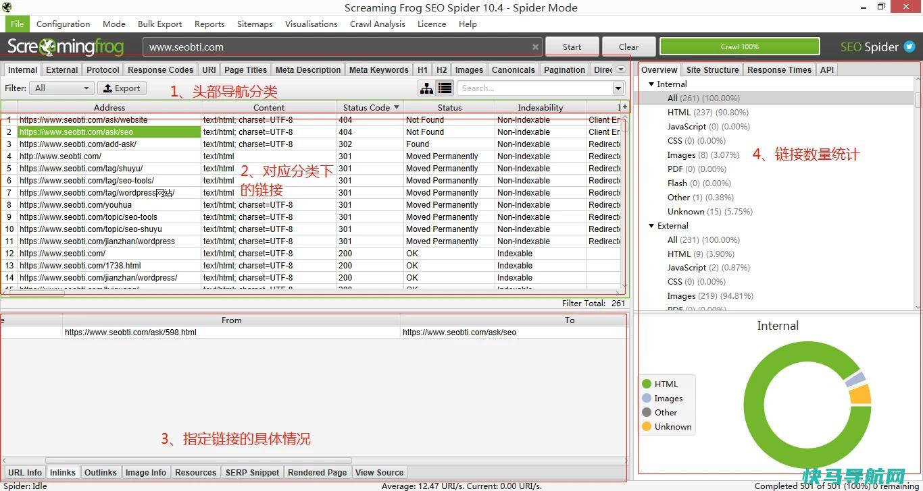Switch to the Pagination tab
The width and height of the screenshot is (923, 491).
(564, 69)
